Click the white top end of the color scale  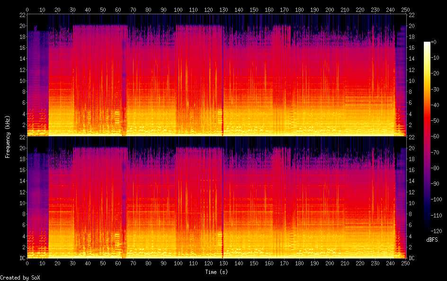click(427, 43)
